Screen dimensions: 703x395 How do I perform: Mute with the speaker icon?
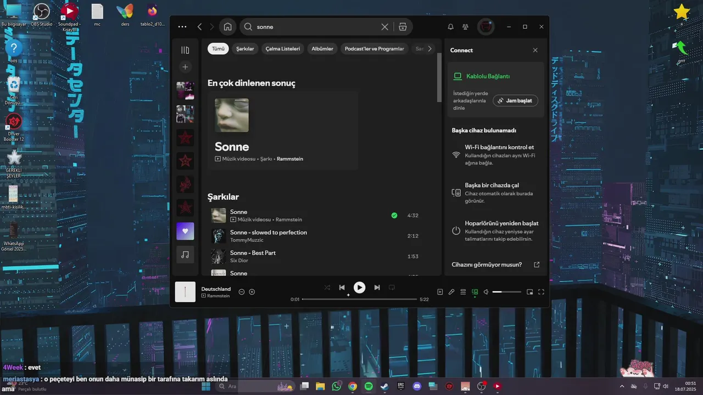tap(486, 292)
